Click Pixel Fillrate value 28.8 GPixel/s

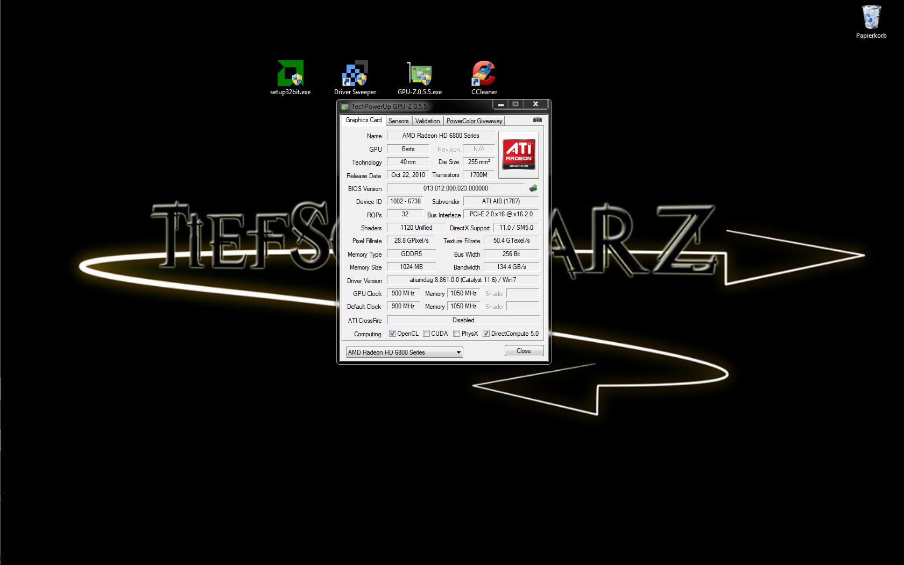point(411,241)
